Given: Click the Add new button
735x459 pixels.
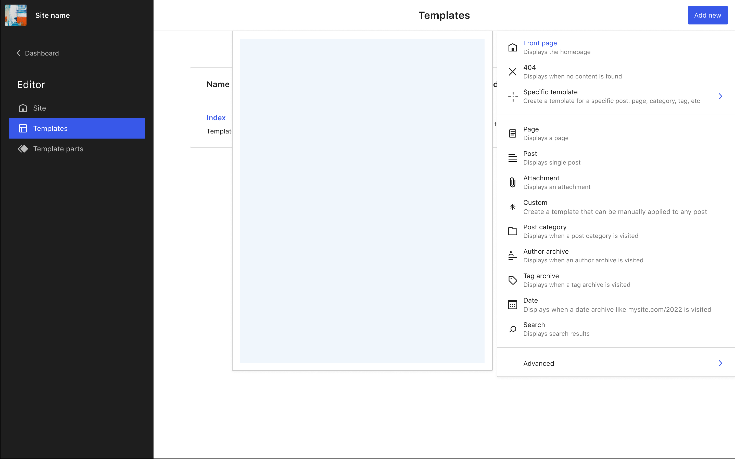Looking at the screenshot, I should [707, 15].
